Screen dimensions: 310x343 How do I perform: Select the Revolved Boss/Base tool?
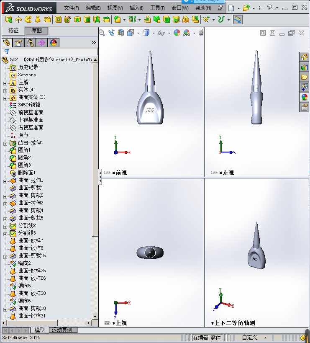(x=18, y=19)
